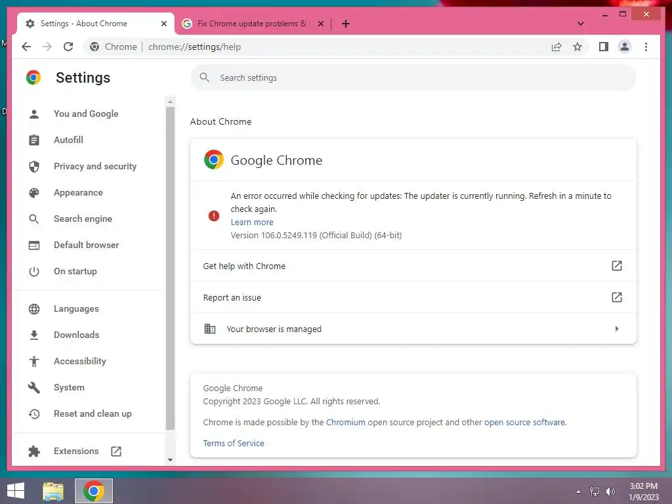Click the On startup power icon
The image size is (672, 504).
[x=34, y=271]
